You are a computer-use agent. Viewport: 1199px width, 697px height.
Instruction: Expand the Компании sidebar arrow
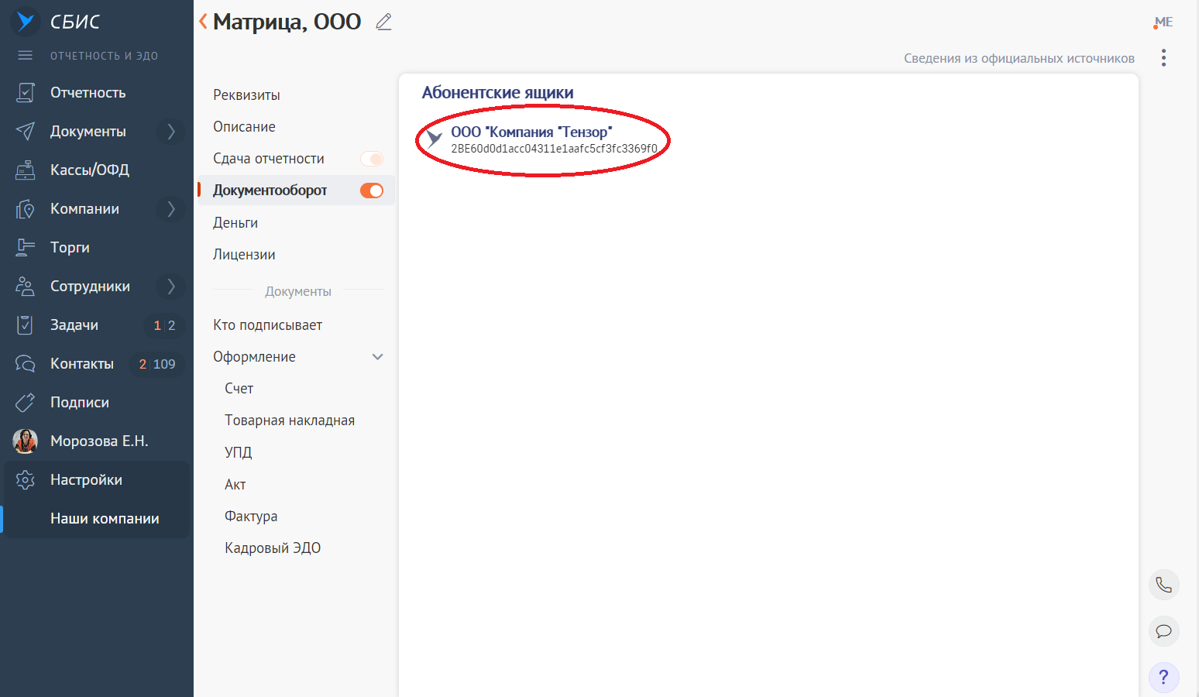[x=171, y=208]
